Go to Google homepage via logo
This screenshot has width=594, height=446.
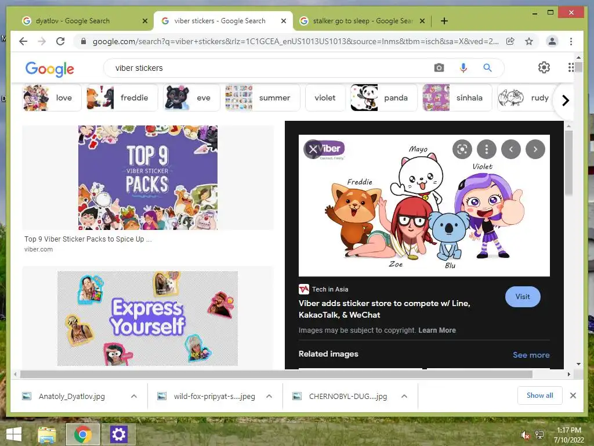[x=50, y=69]
